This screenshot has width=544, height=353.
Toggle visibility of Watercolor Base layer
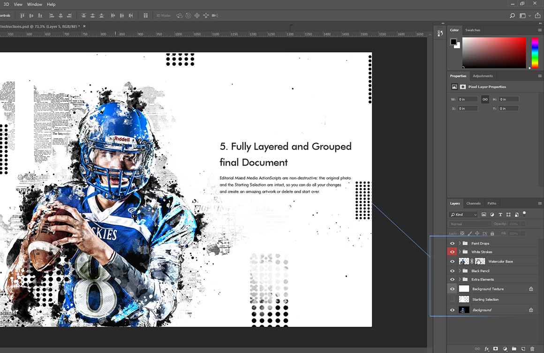(452, 261)
